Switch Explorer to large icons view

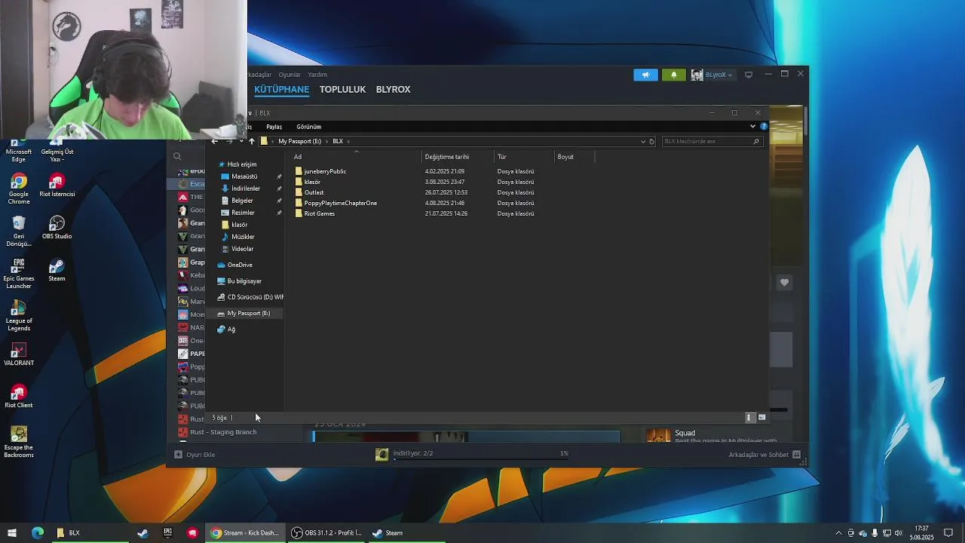[x=762, y=417]
